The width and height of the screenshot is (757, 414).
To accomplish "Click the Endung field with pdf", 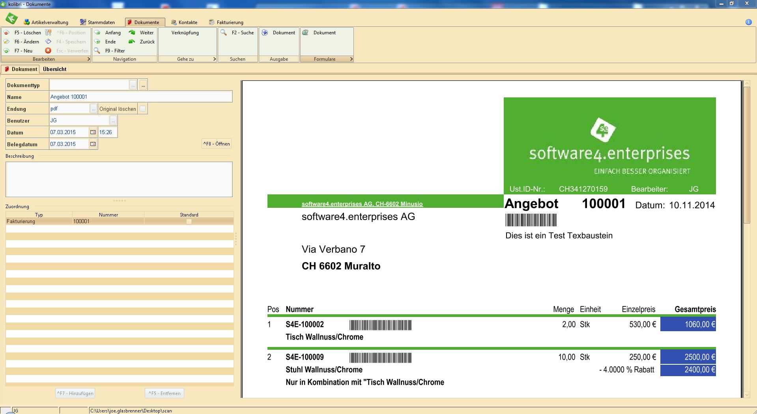I will point(70,108).
